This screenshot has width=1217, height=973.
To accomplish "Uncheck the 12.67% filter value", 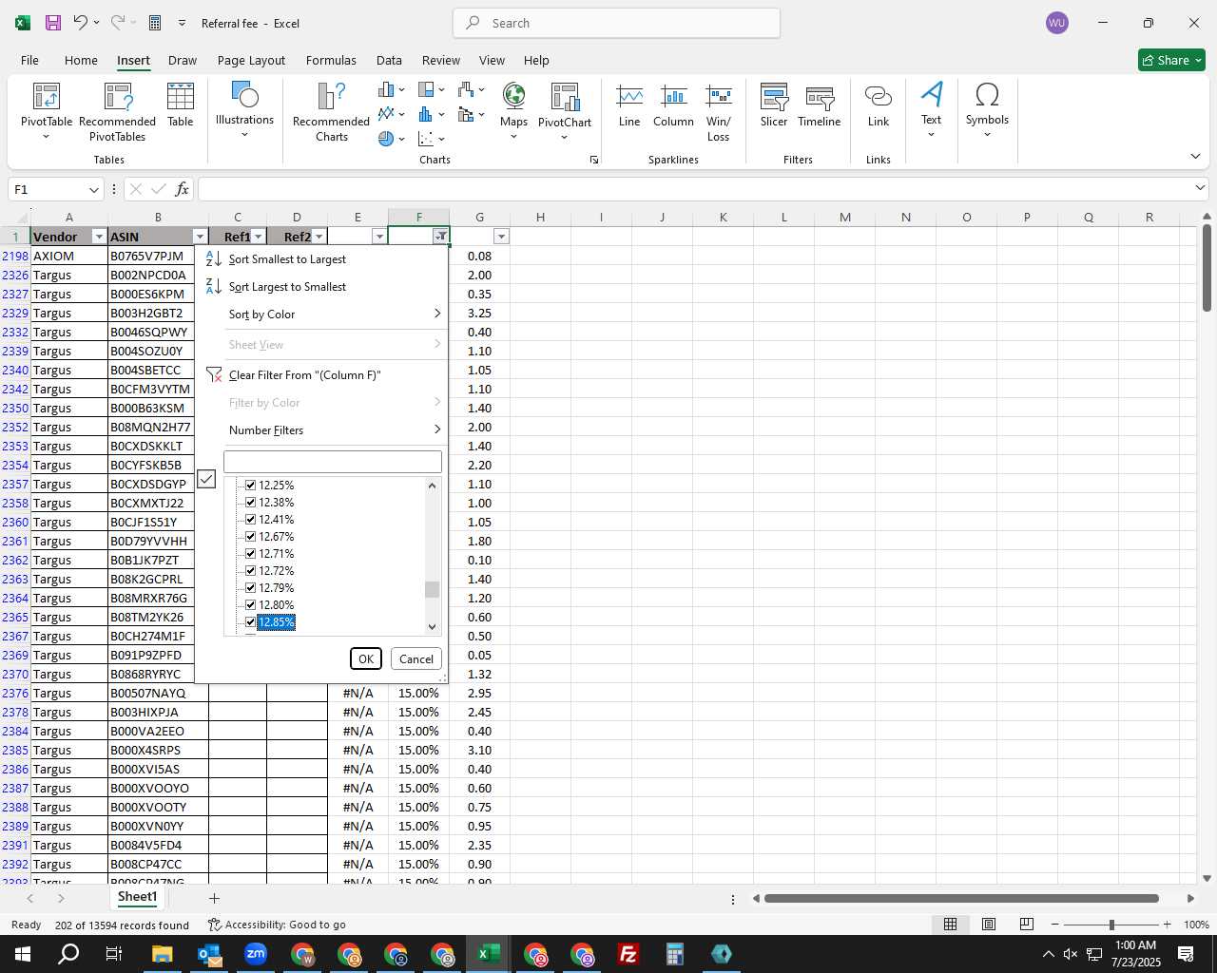I will pyautogui.click(x=251, y=536).
